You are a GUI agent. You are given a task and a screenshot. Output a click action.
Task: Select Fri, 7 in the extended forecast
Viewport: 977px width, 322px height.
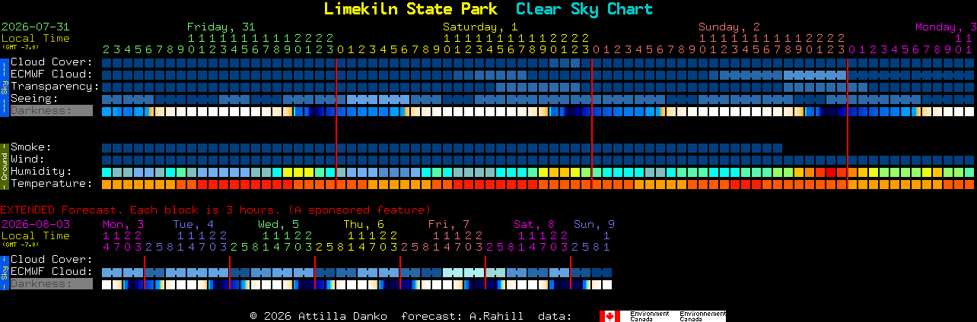pos(449,224)
